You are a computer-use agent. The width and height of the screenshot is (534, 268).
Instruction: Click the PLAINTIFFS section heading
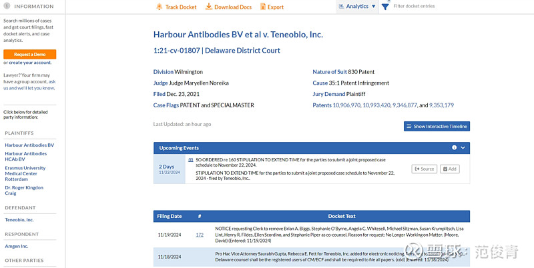coord(19,133)
